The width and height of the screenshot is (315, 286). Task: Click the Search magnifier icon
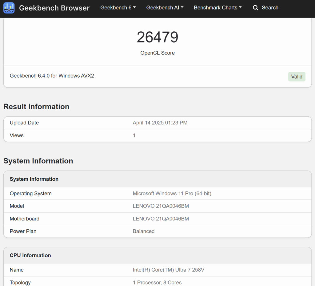click(x=255, y=8)
